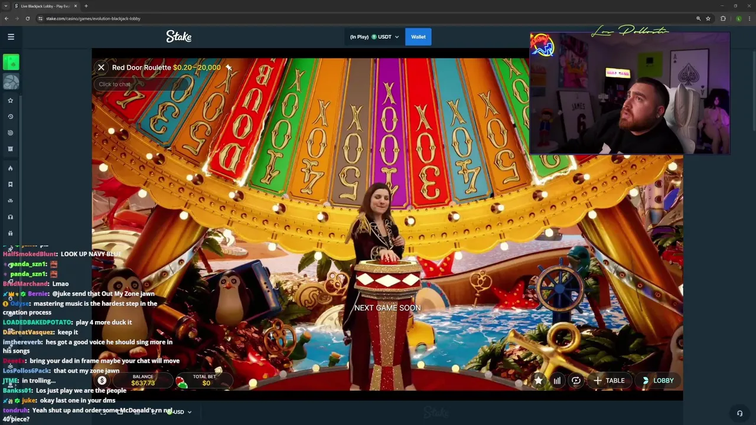Click the TOTAL BET $0 display
756x425 pixels.
pyautogui.click(x=205, y=380)
